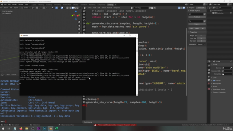Switch to the Animation workspace tab
Viewport: 233px width, 131px height.
pyautogui.click(x=84, y=5)
